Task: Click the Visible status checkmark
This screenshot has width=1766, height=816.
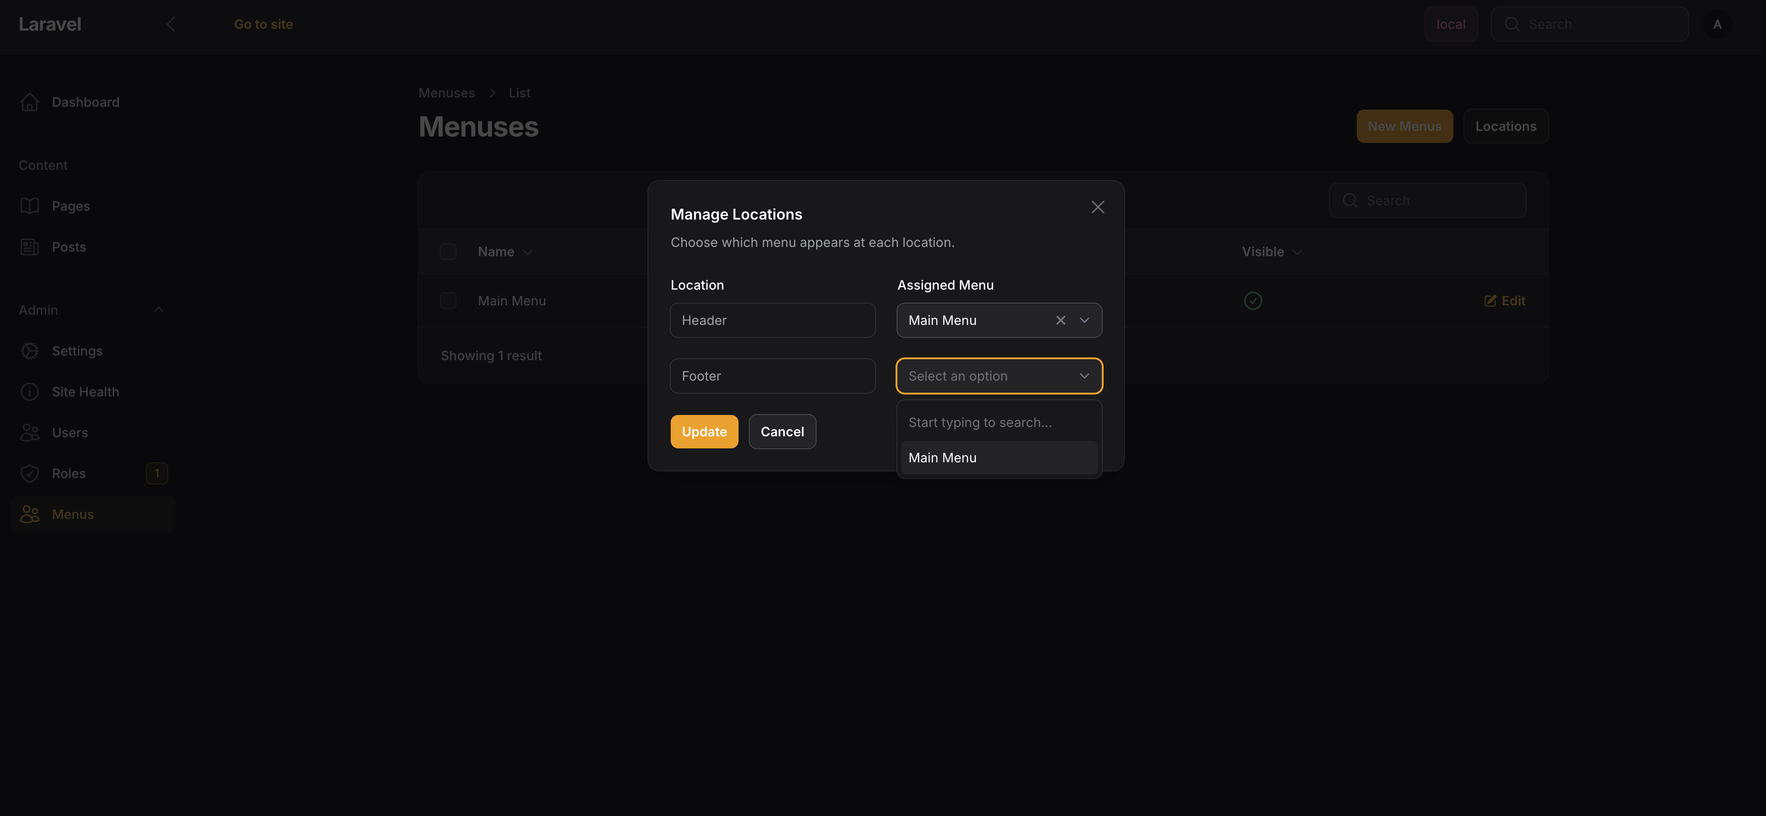Action: (1253, 301)
